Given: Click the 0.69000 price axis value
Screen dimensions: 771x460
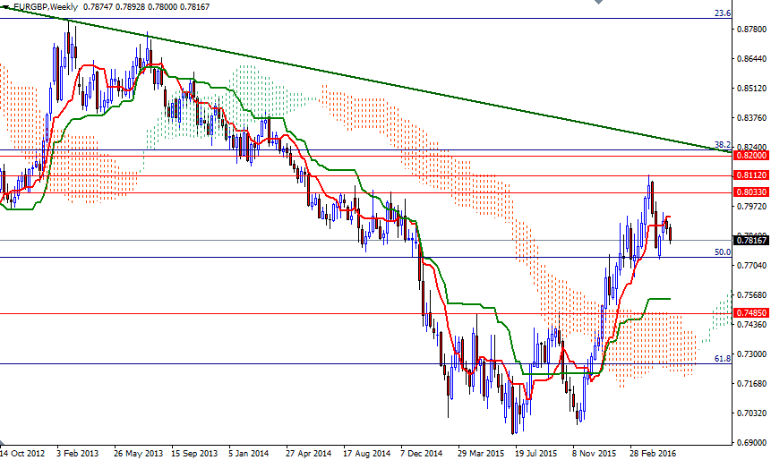Looking at the screenshot, I should click(x=752, y=442).
